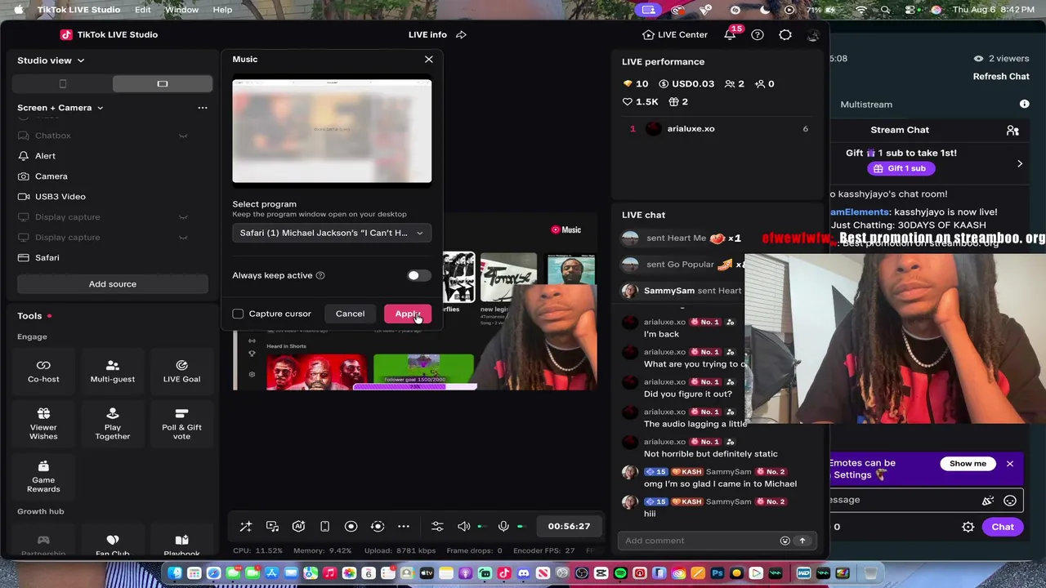Dismiss the Emotes banner in stream chat

click(1010, 464)
